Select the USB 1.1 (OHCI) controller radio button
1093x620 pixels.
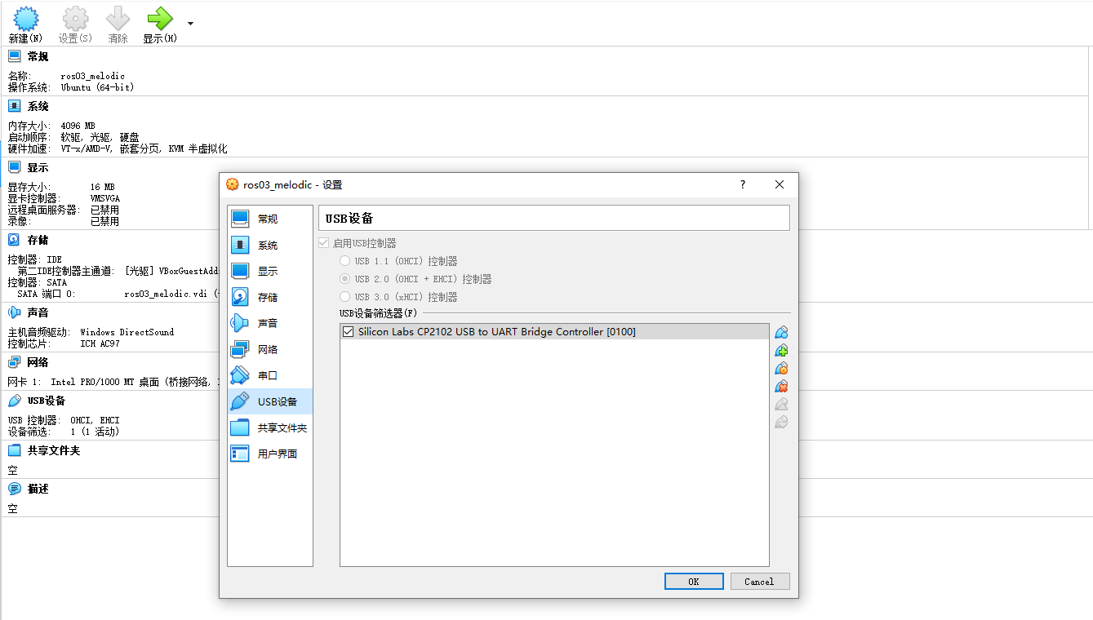pos(345,261)
